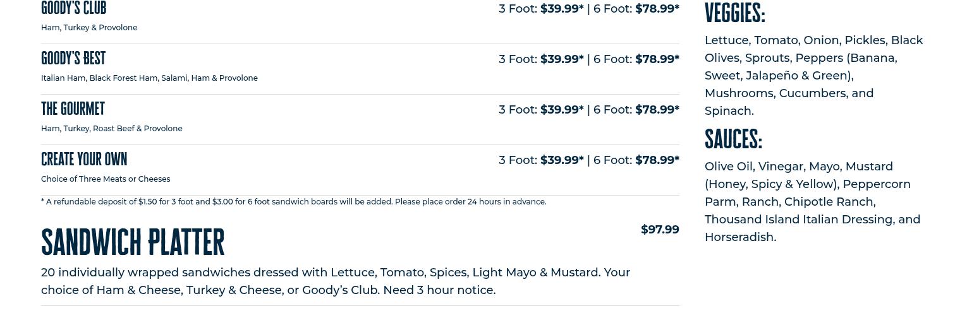967x318 pixels.
Task: Click the Goody's Club ingredients line
Action: coord(89,28)
